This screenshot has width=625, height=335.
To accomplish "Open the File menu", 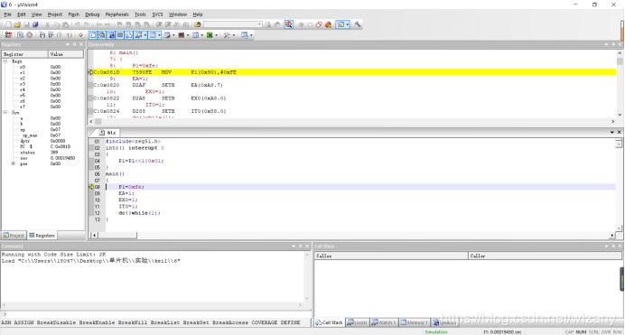I will pyautogui.click(x=7, y=14).
